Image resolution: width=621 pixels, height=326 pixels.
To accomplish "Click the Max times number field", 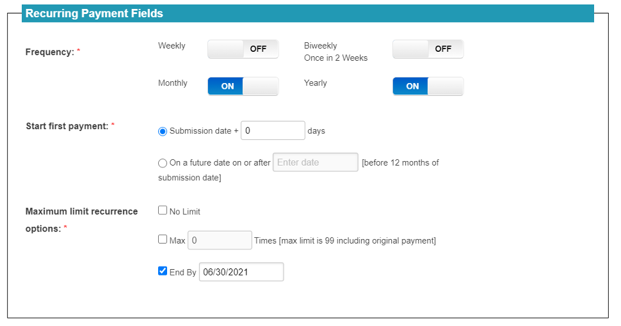I will click(220, 240).
